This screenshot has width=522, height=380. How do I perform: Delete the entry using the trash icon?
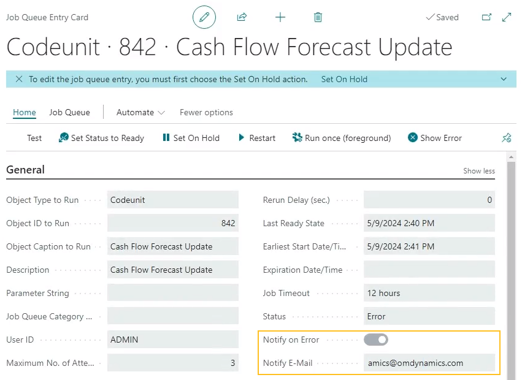pyautogui.click(x=318, y=17)
